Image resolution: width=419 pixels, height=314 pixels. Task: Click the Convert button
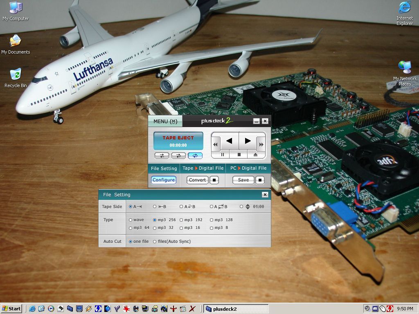tap(198, 180)
